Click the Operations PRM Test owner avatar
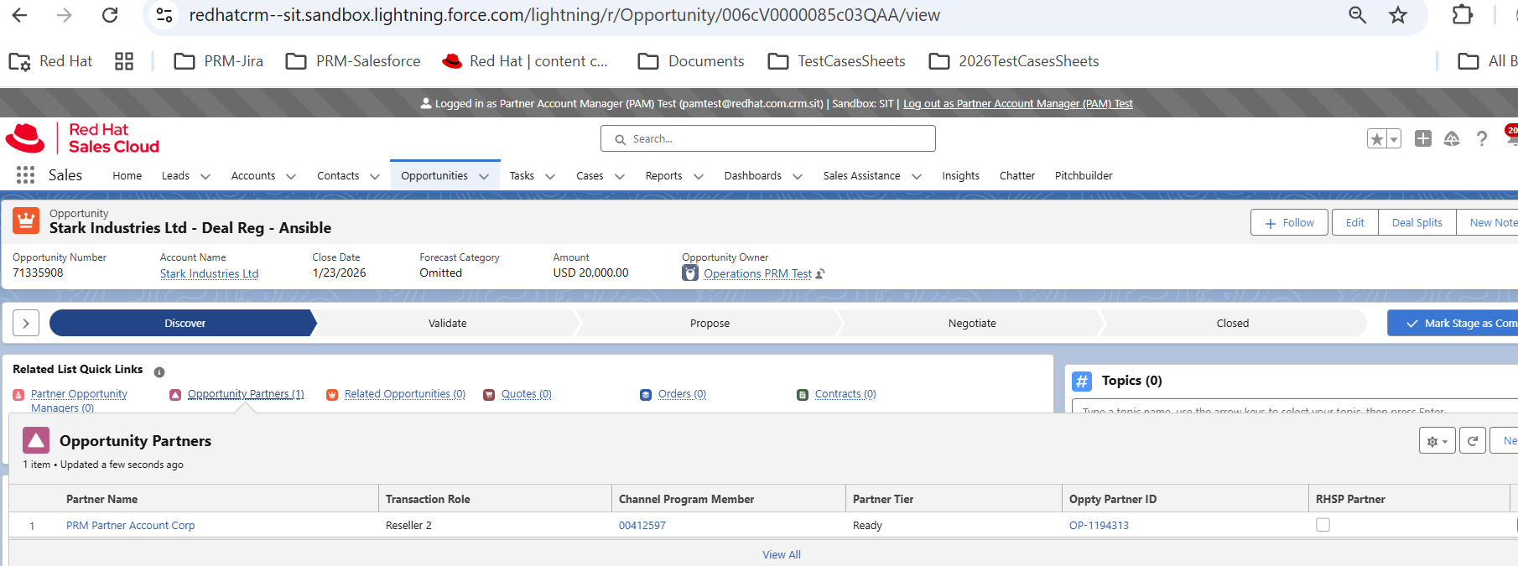1518x566 pixels. pyautogui.click(x=690, y=273)
